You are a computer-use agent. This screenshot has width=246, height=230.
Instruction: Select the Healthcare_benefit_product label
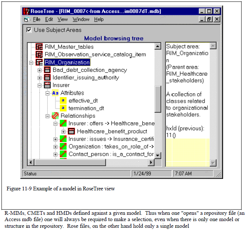[112, 131]
